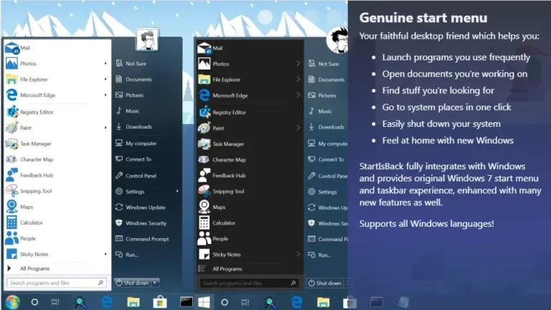The image size is (551, 310).
Task: Open Feedback Hub in the dark menu
Action: click(228, 176)
